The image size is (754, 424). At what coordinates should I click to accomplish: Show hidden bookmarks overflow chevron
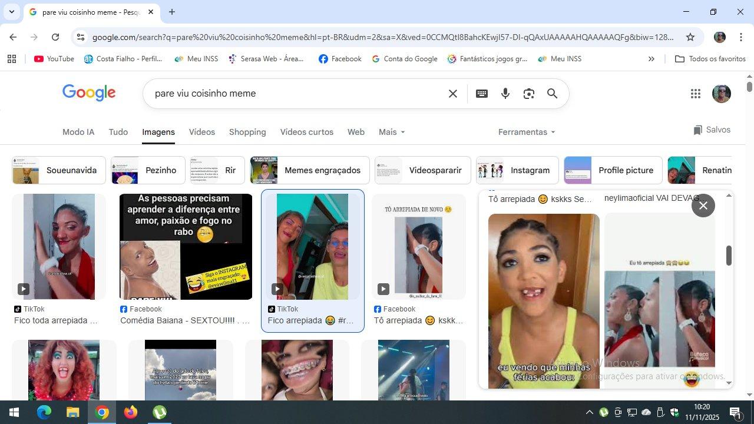[x=651, y=59]
